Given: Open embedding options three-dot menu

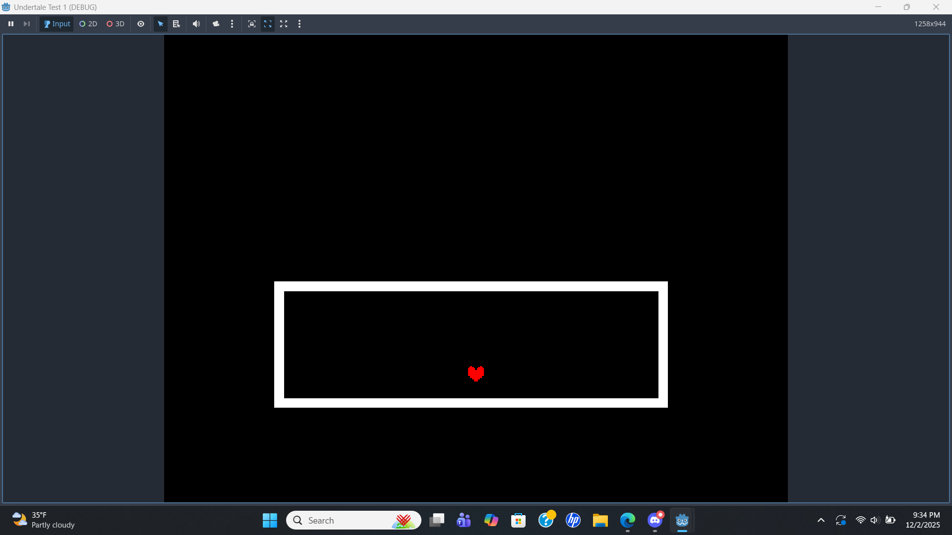Looking at the screenshot, I should point(299,24).
